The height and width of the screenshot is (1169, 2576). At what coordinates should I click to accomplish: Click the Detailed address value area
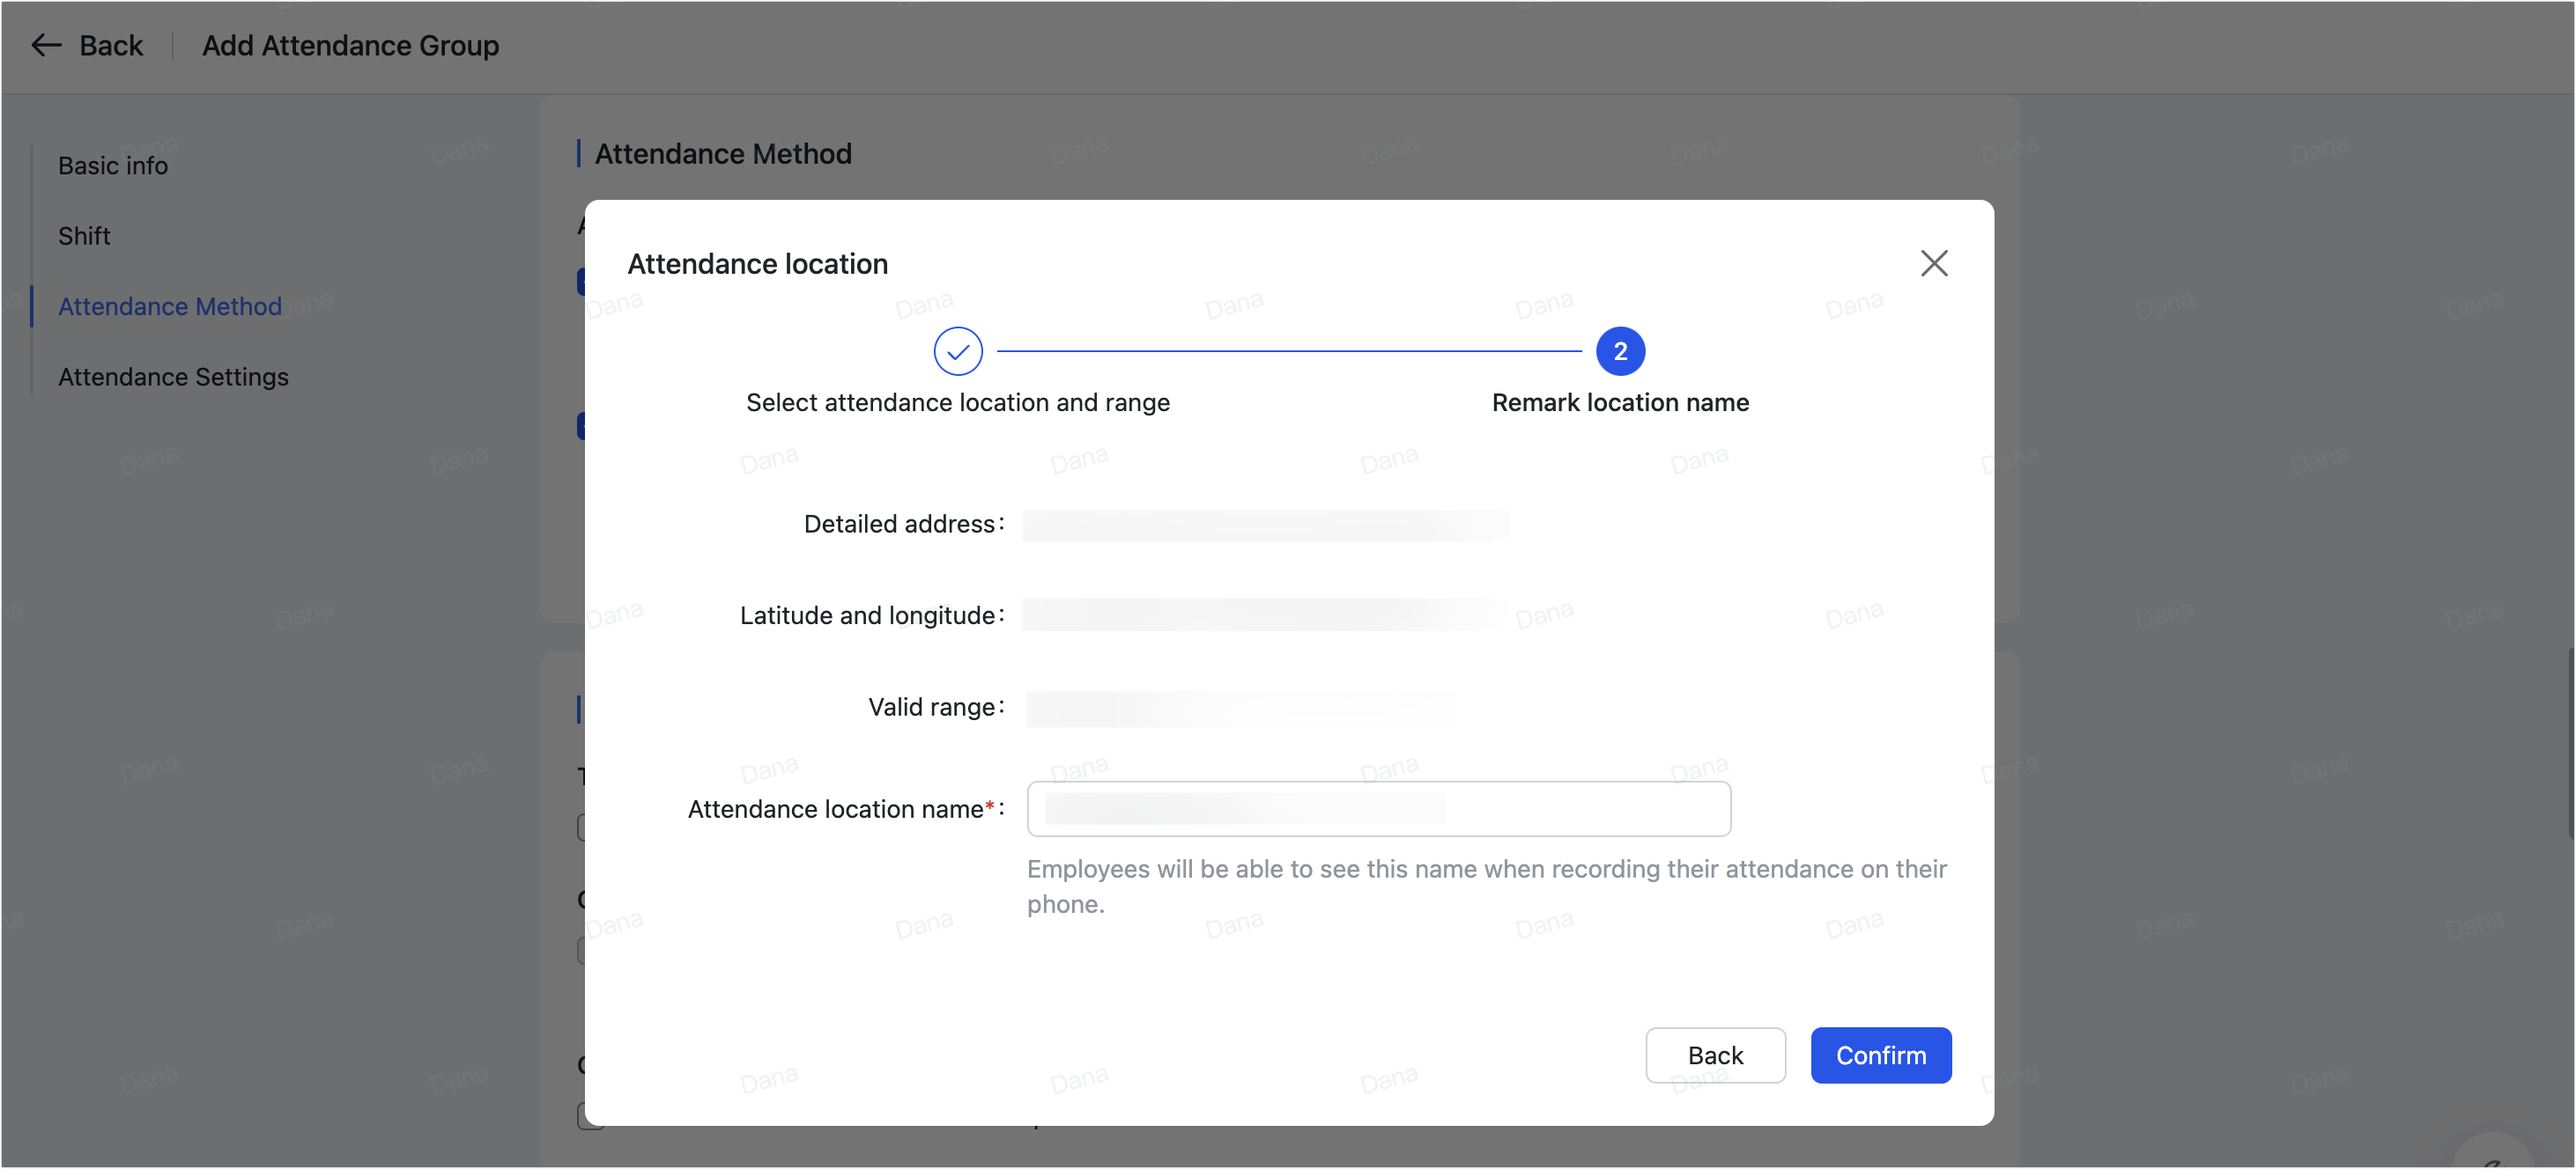1265,524
